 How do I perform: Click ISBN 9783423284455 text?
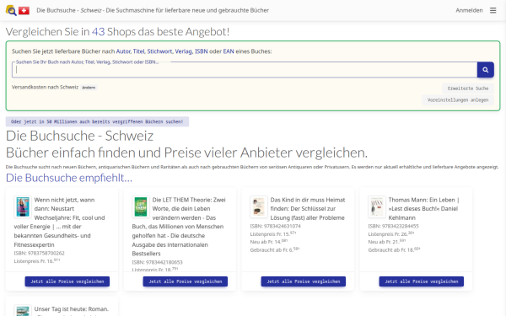tap(393, 227)
